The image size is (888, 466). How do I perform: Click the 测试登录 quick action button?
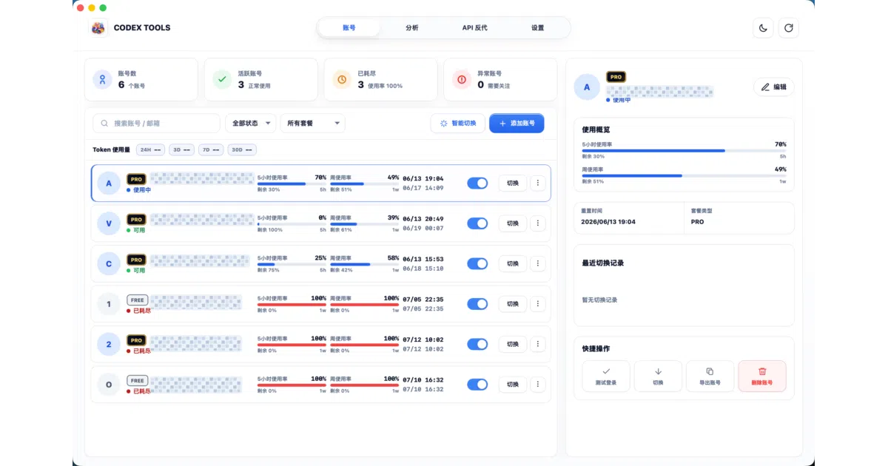point(606,376)
